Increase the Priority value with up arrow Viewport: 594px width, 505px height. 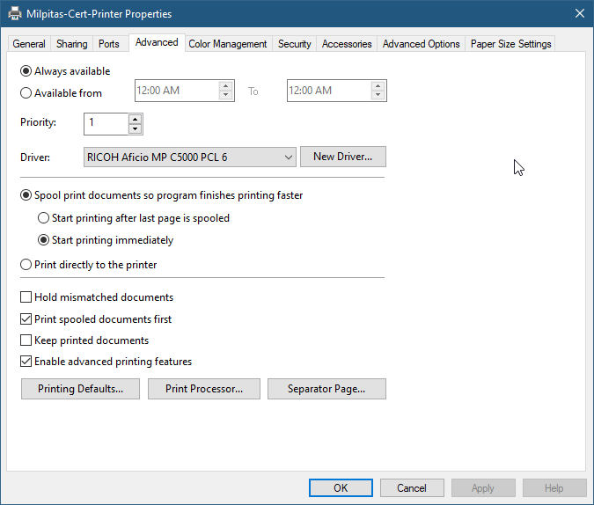point(135,118)
